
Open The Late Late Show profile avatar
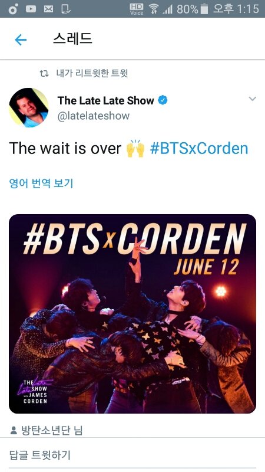pyautogui.click(x=29, y=107)
